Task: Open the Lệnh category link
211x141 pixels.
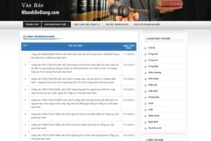Action: point(151,103)
